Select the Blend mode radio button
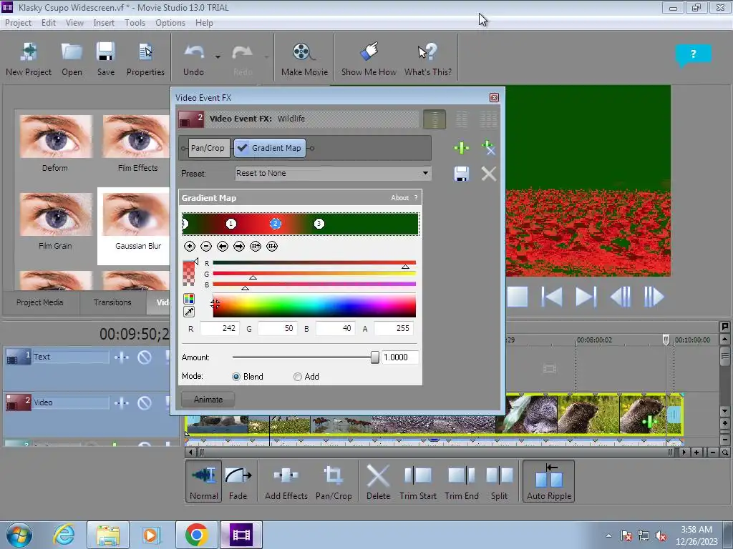 [236, 377]
